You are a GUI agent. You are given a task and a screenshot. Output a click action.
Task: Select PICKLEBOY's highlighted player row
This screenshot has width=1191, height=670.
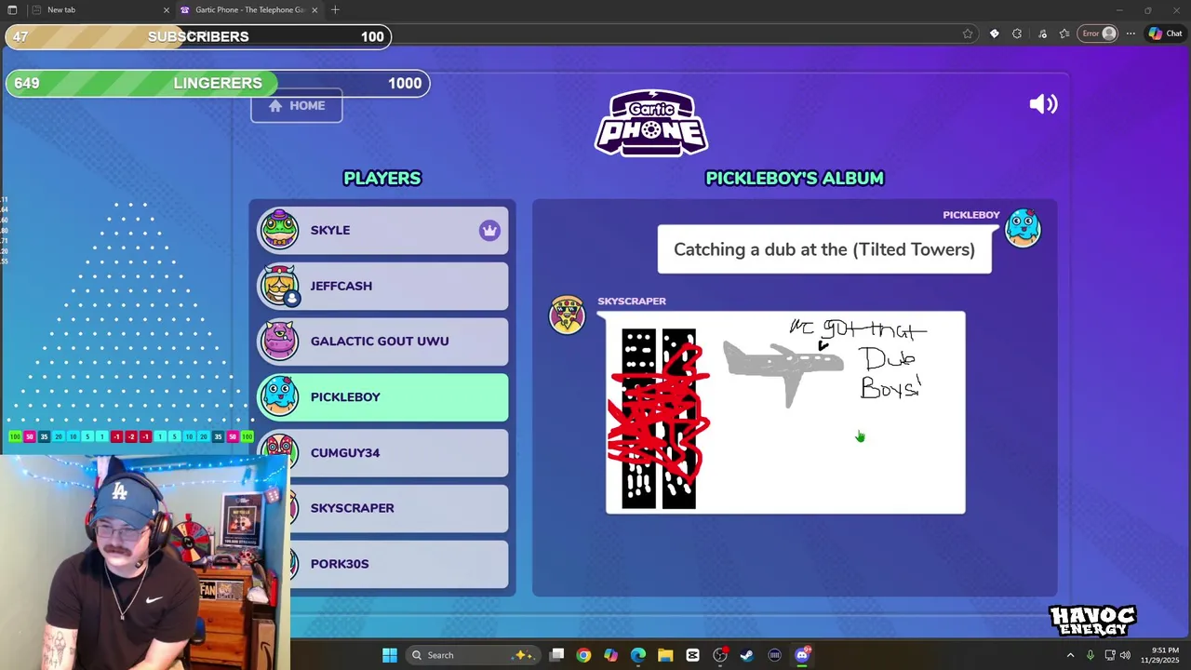pyautogui.click(x=383, y=397)
